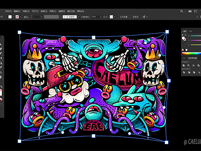Expand the fill color dropdown arrow

(13, 17)
